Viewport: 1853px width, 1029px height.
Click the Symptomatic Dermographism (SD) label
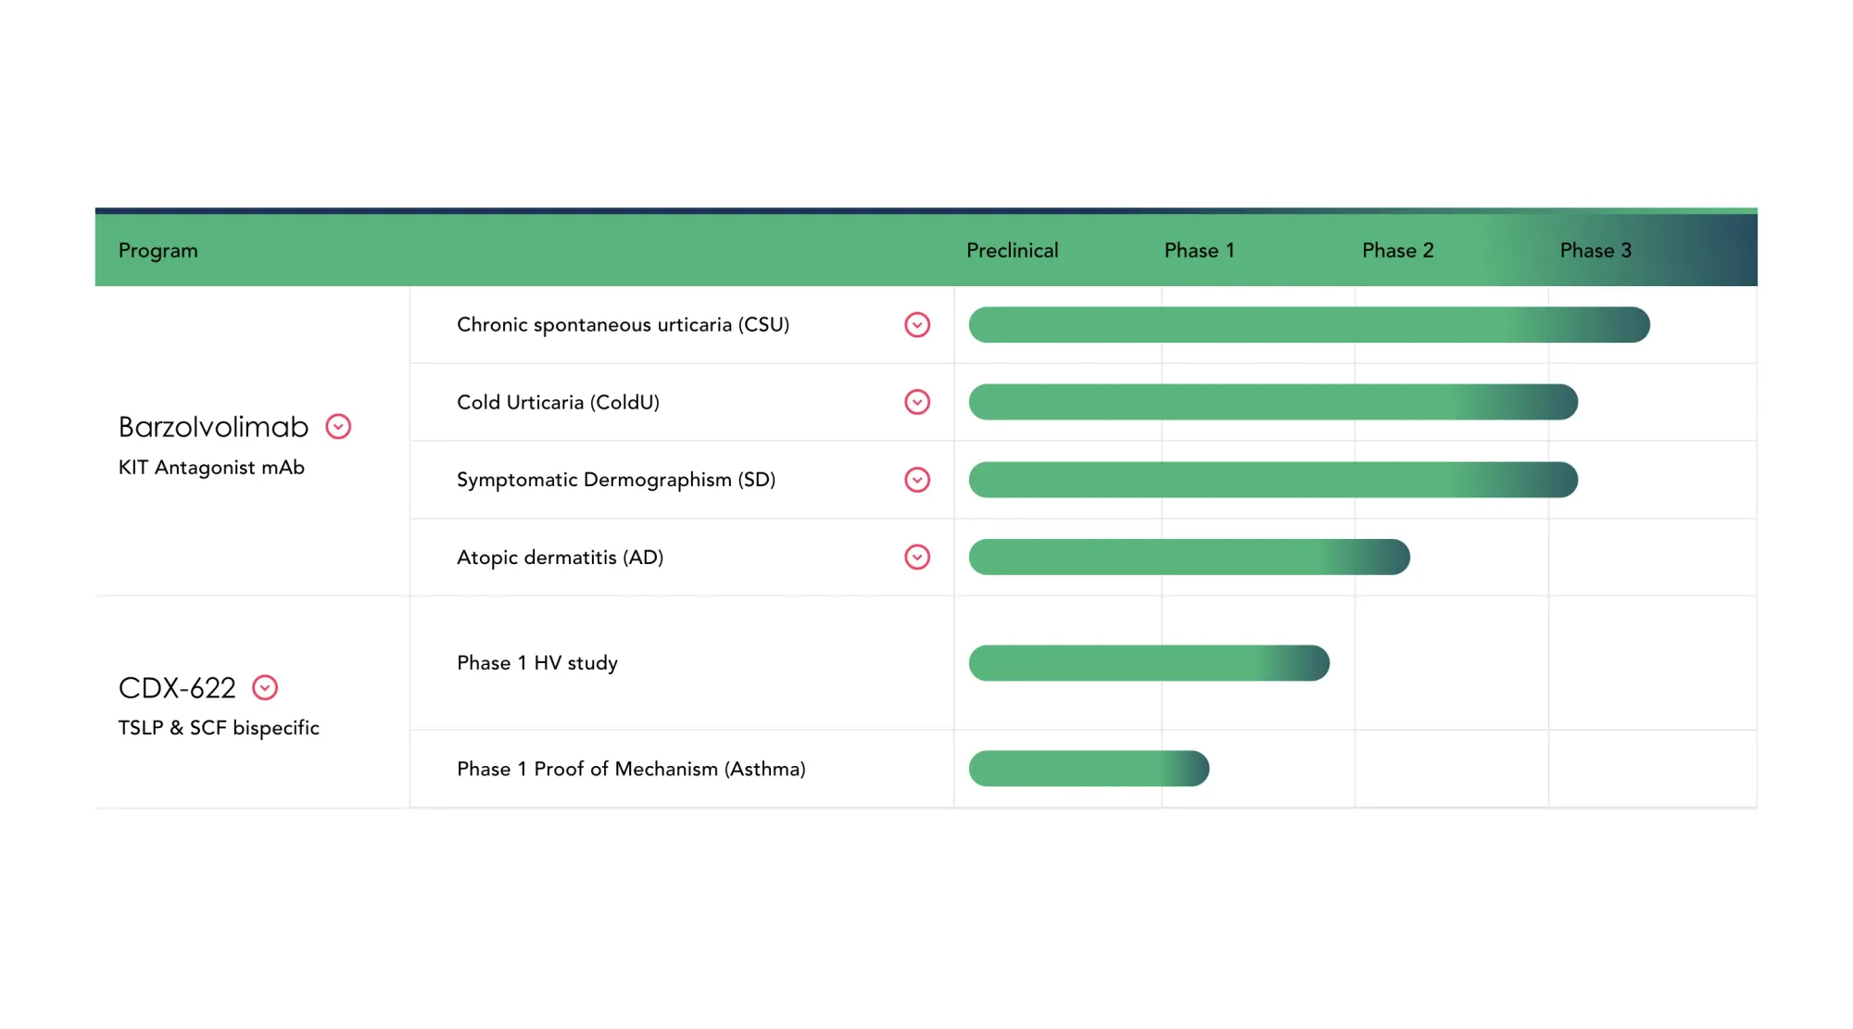[616, 480]
